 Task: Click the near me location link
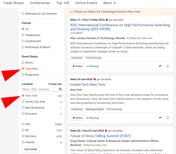tap(55, 84)
